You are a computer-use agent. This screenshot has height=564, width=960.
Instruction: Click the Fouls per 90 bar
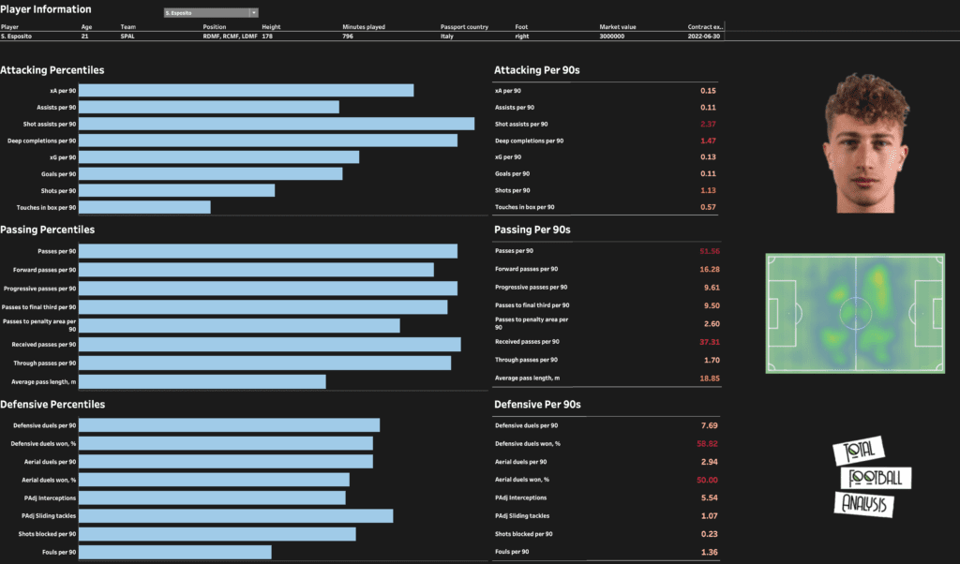coord(175,553)
